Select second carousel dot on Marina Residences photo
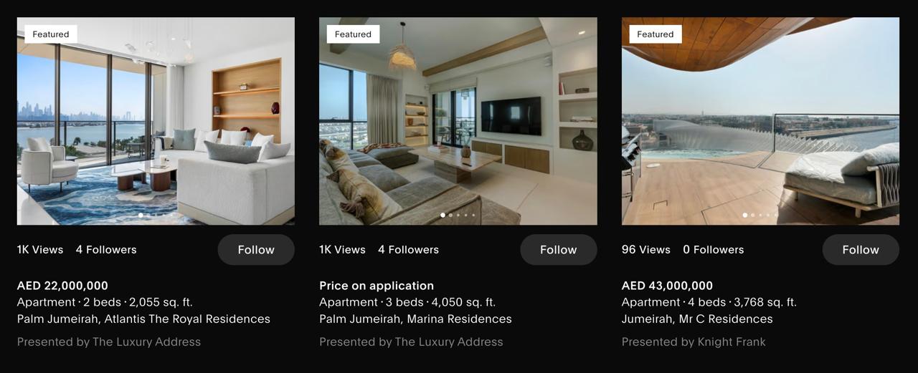This screenshot has height=373, width=918. click(x=450, y=215)
